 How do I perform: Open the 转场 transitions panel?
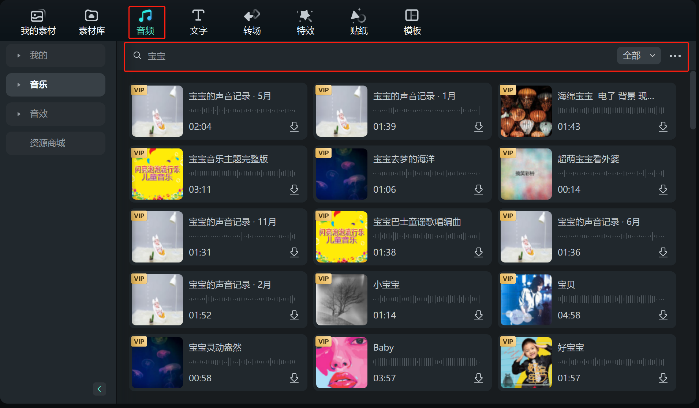252,21
